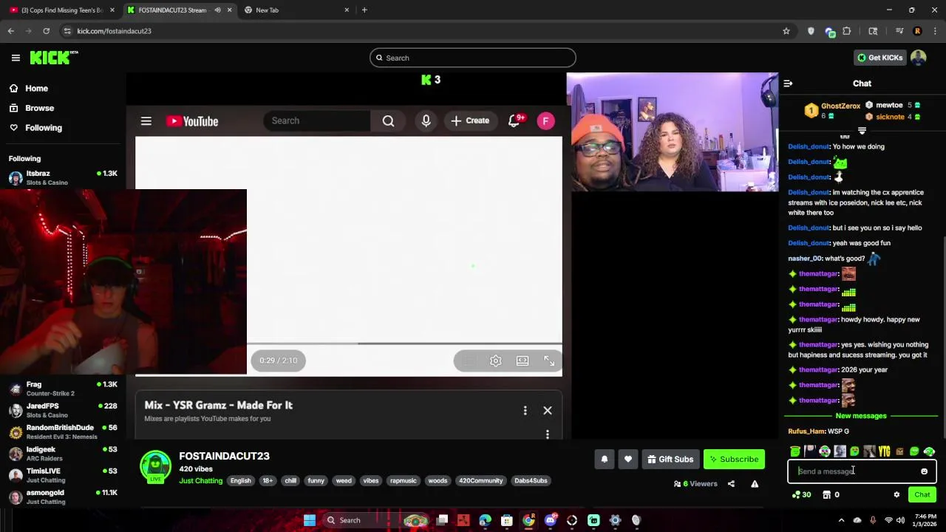This screenshot has height=532, width=946.
Task: Select the English stream tag
Action: click(240, 480)
